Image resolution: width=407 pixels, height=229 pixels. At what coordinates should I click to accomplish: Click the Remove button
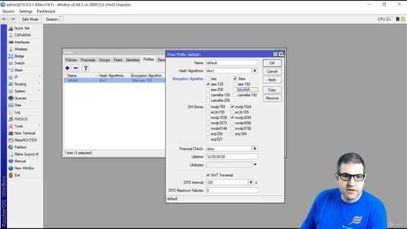(272, 98)
